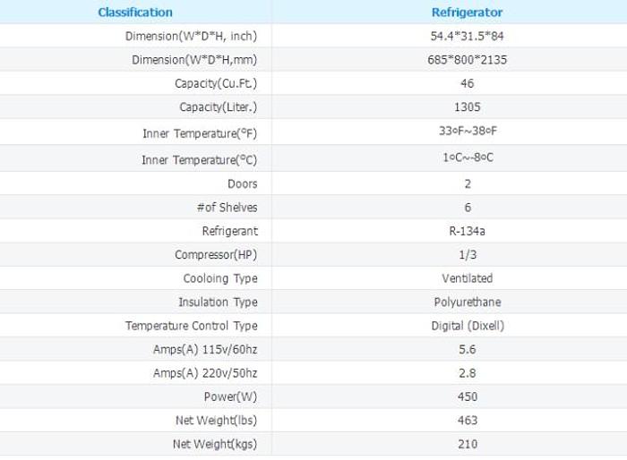
Task: Select the 450 power value
Action: [460, 396]
